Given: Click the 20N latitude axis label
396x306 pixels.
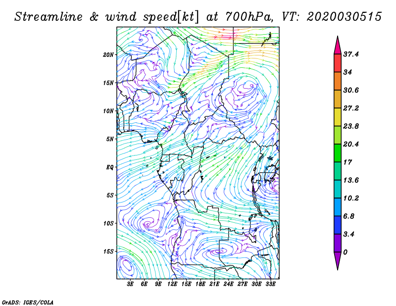Looking at the screenshot, I should tap(108, 54).
